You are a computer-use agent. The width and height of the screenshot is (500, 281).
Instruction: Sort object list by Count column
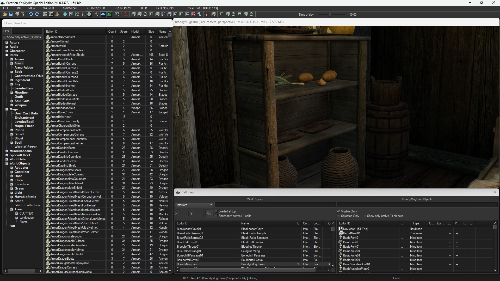[112, 32]
